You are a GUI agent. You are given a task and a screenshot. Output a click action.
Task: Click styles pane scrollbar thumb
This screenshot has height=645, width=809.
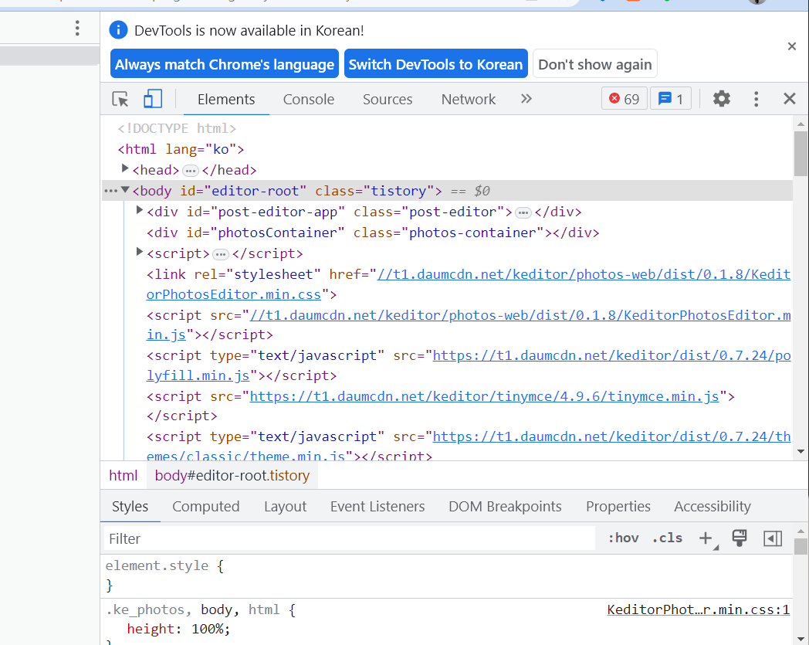coord(801,546)
